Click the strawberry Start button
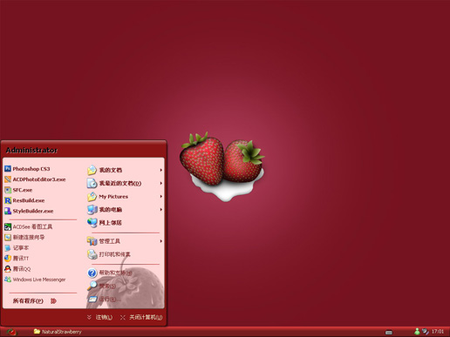This screenshot has height=337, width=450. click(x=11, y=332)
